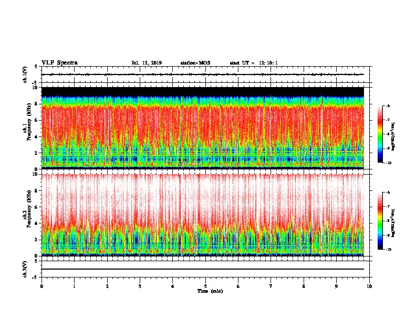Click time axis tick label "0"
416x321 pixels.
click(41, 286)
